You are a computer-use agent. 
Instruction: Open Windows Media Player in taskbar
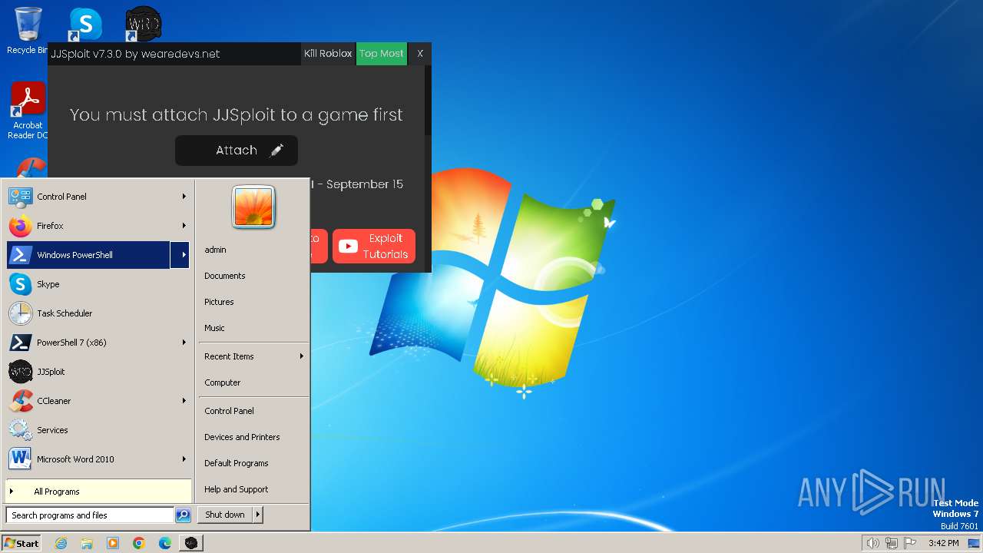pyautogui.click(x=113, y=543)
